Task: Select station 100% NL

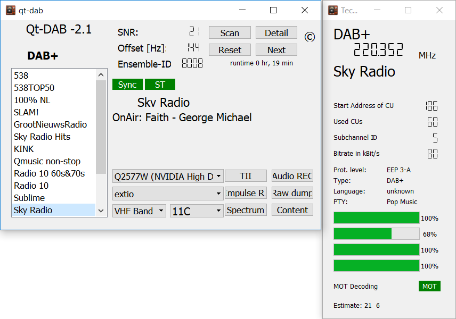Action: (54, 100)
